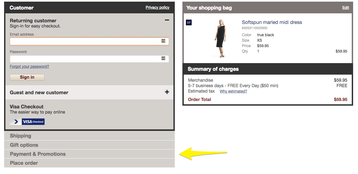The height and width of the screenshot is (174, 358).
Task: Click the XS size value
Action: click(x=260, y=40)
